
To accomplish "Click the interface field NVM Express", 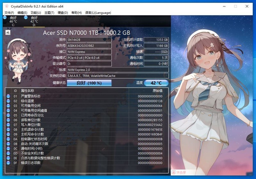I will 89,52.
